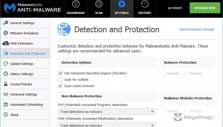Click the History Settings clock icon
This screenshot has width=223, height=127.
tap(6, 74)
